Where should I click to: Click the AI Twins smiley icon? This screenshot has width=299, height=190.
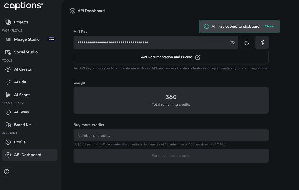pos(8,112)
